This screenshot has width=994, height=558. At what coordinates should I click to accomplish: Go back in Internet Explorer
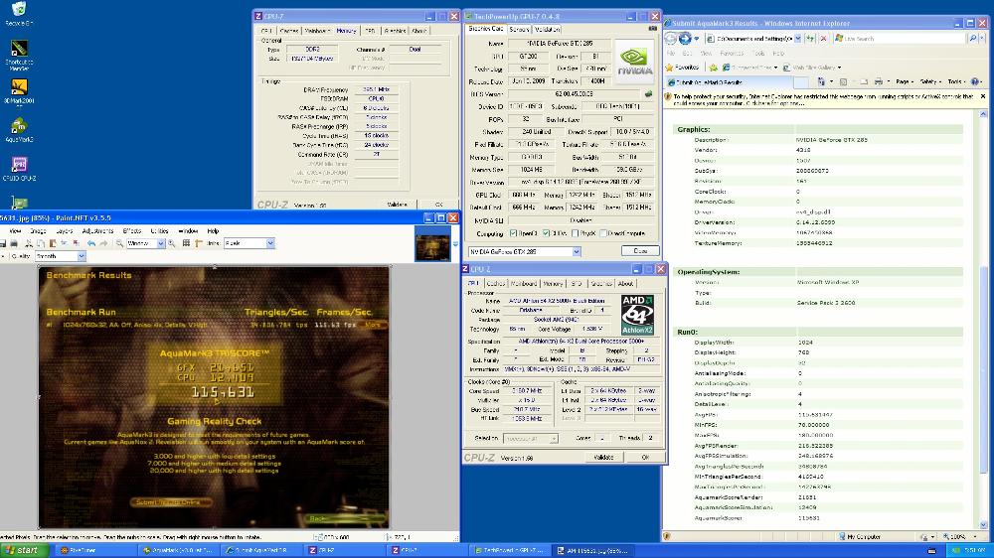pyautogui.click(x=671, y=39)
